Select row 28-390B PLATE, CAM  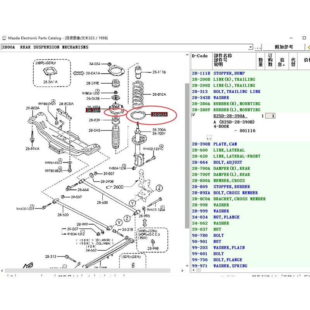click(250, 144)
